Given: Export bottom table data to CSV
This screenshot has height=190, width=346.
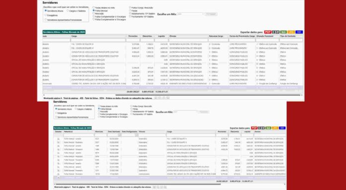Looking at the screenshot, I should (261, 128).
